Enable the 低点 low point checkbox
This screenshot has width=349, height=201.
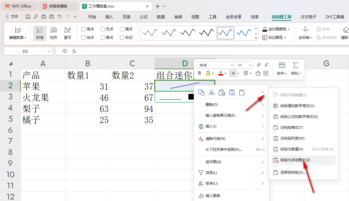(x=83, y=38)
